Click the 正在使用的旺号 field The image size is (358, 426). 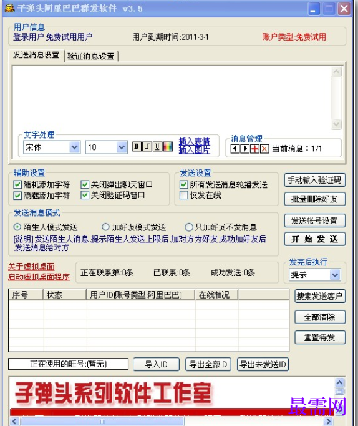(69, 364)
